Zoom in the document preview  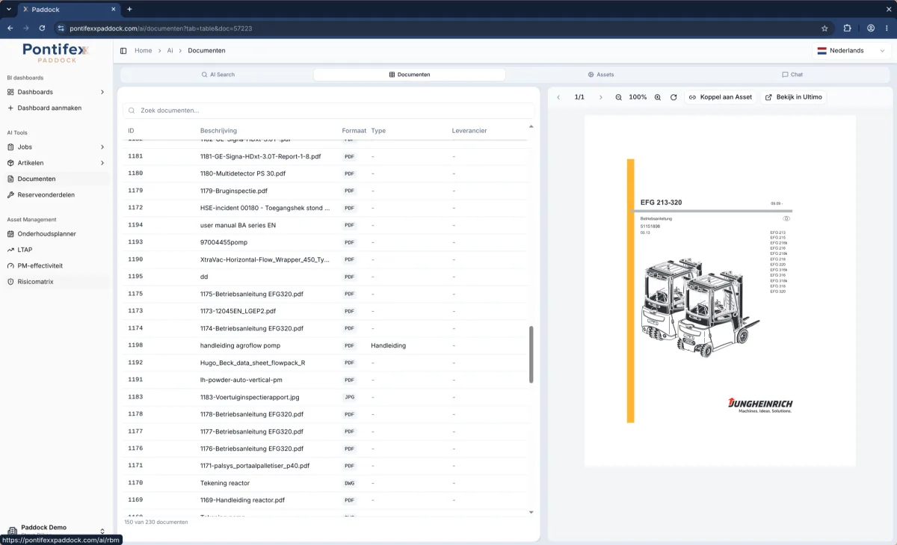point(658,97)
